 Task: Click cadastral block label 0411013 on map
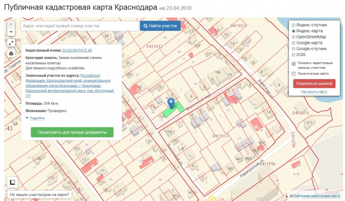point(220,136)
